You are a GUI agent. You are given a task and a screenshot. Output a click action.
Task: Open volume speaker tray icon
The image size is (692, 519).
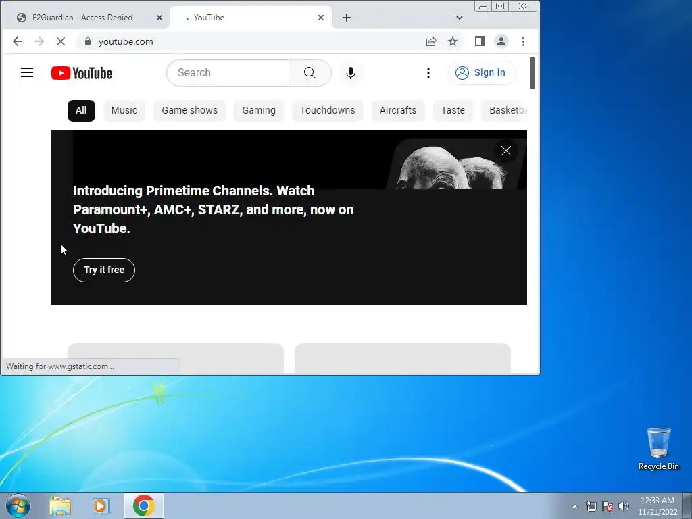coord(623,506)
